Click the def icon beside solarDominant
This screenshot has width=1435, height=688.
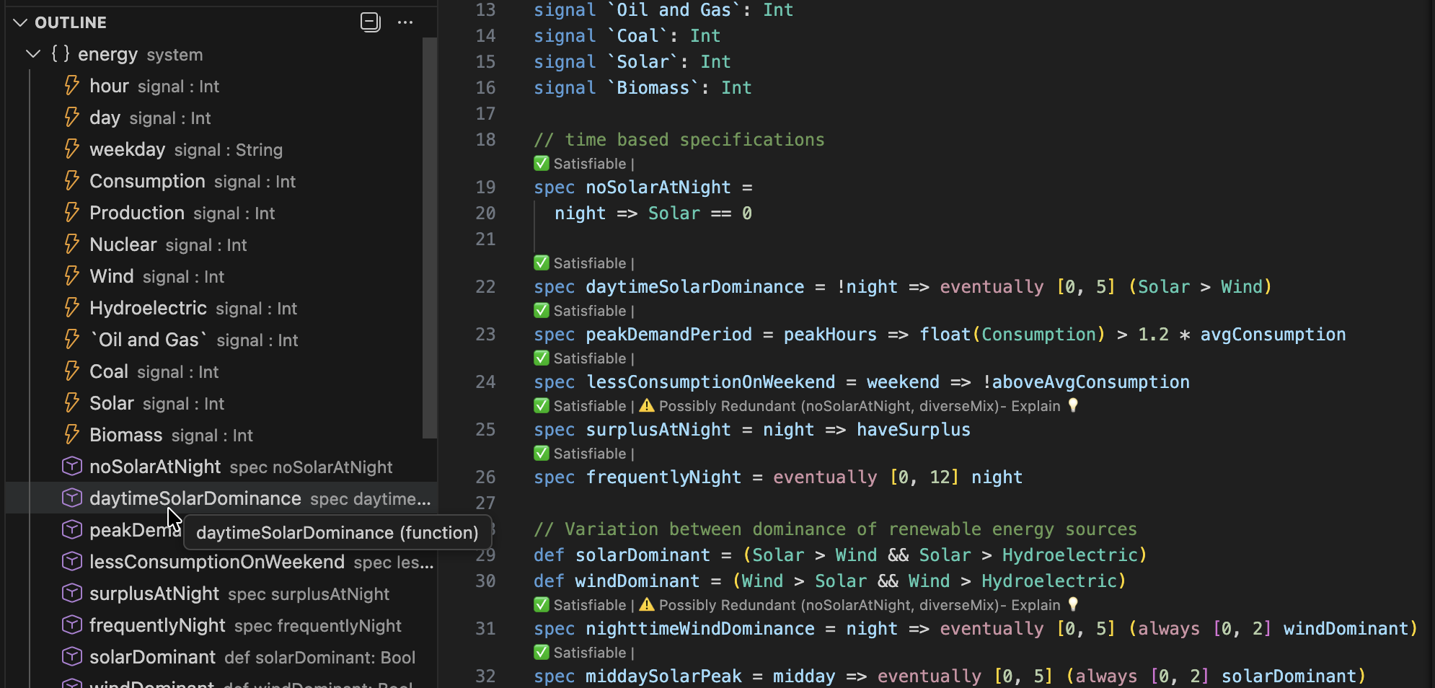[x=72, y=657]
